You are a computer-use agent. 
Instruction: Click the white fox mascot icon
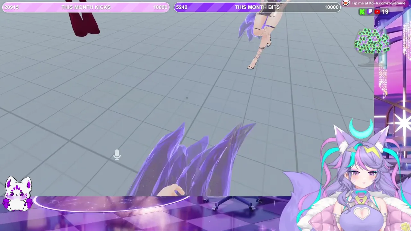coord(18,193)
